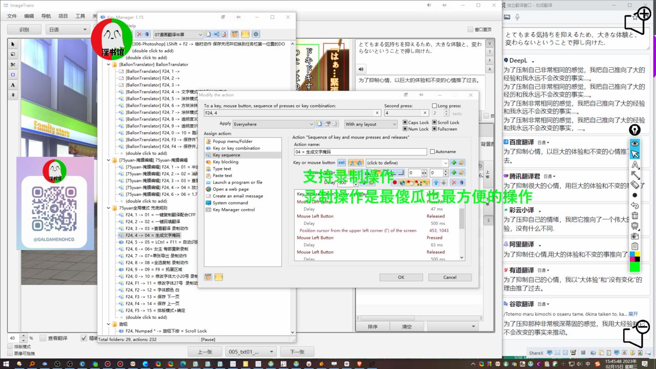This screenshot has width=656, height=369.
Task: Click the speaker icon under source text
Action: tap(362, 69)
